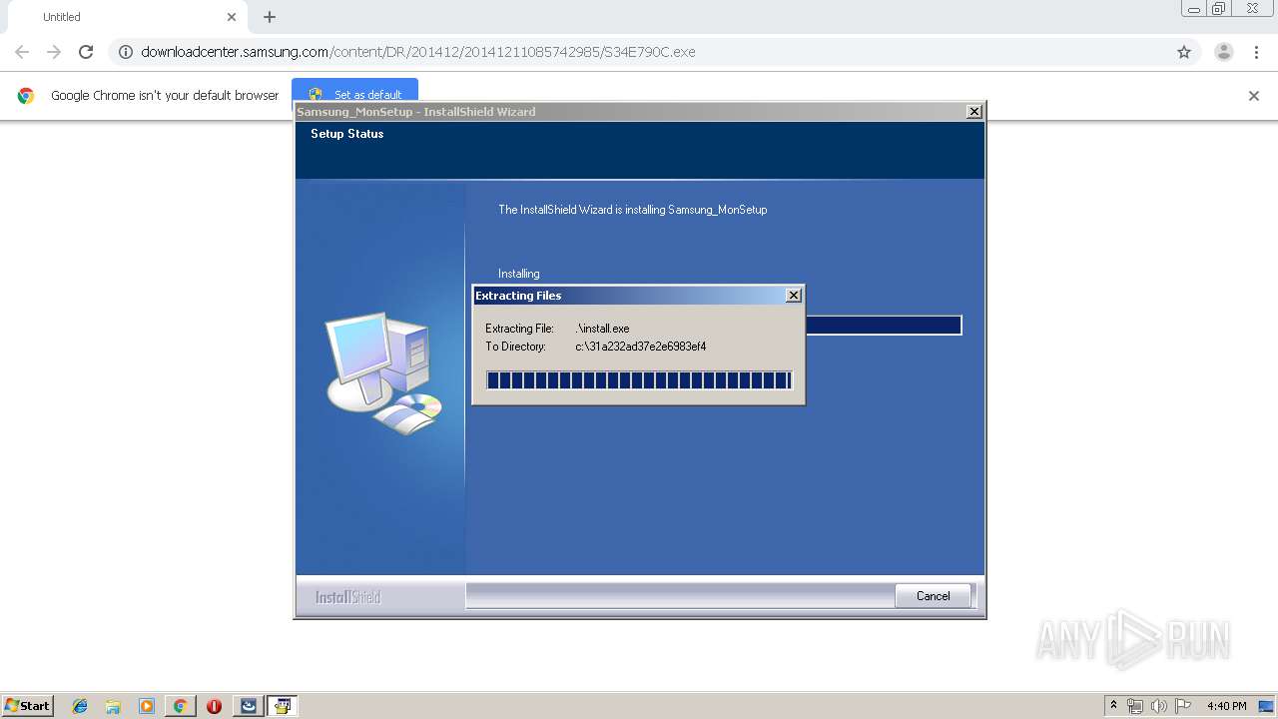The height and width of the screenshot is (719, 1278).
Task: Show hidden system tray icons
Action: (x=1113, y=706)
